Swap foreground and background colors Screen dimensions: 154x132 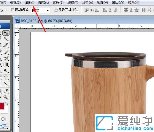7,103
